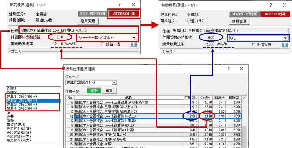Open help with the ? icon in 断熱仕様選択 dialog
This screenshot has height=148, width=292.
click(229, 69)
